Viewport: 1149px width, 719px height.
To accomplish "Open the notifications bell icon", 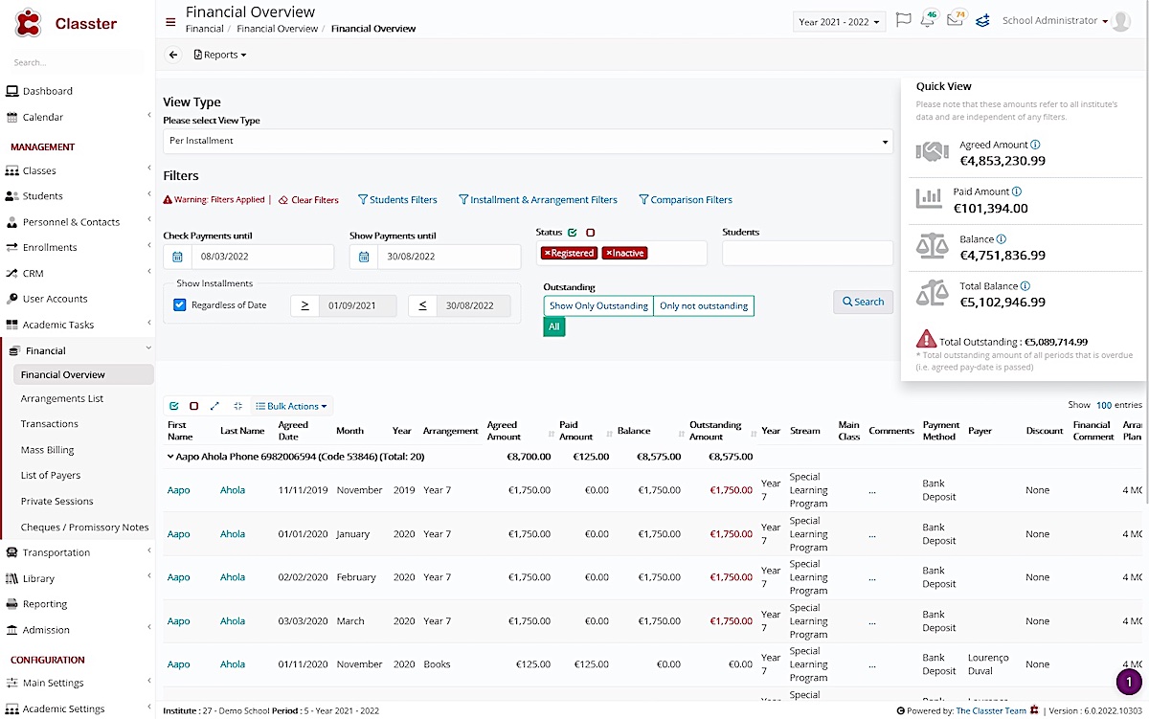I will click(928, 20).
